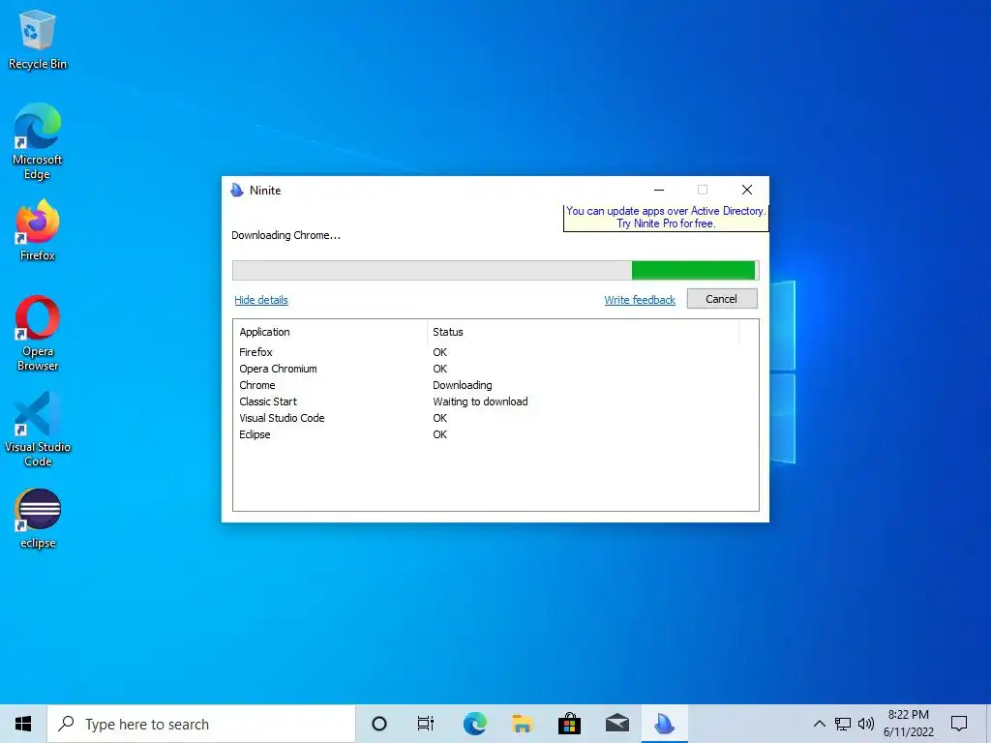Select the Firefox desktop shortcut
This screenshot has width=991, height=743.
(x=38, y=230)
